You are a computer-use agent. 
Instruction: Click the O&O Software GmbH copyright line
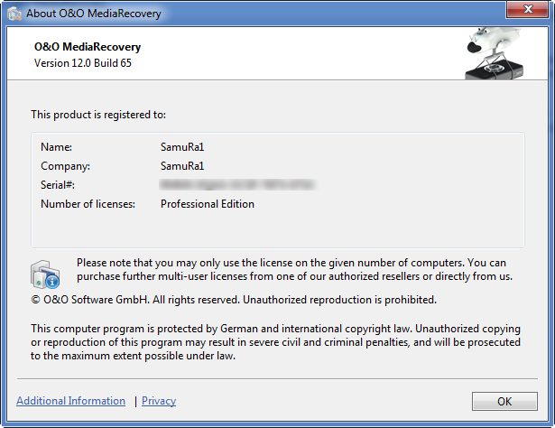point(234,299)
